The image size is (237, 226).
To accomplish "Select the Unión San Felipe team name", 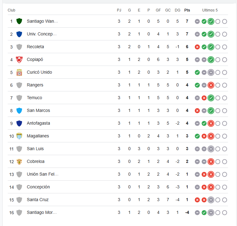I will (42, 174).
